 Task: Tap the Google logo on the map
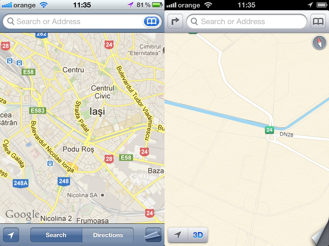coord(23,214)
